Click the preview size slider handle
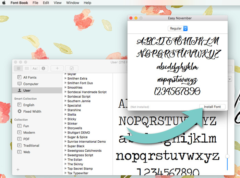Image resolution: width=240 pixels, height=178 pixels. [x=227, y=156]
